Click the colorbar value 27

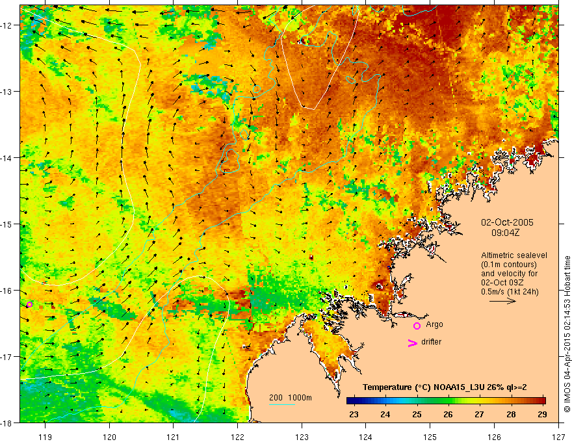[x=479, y=414]
